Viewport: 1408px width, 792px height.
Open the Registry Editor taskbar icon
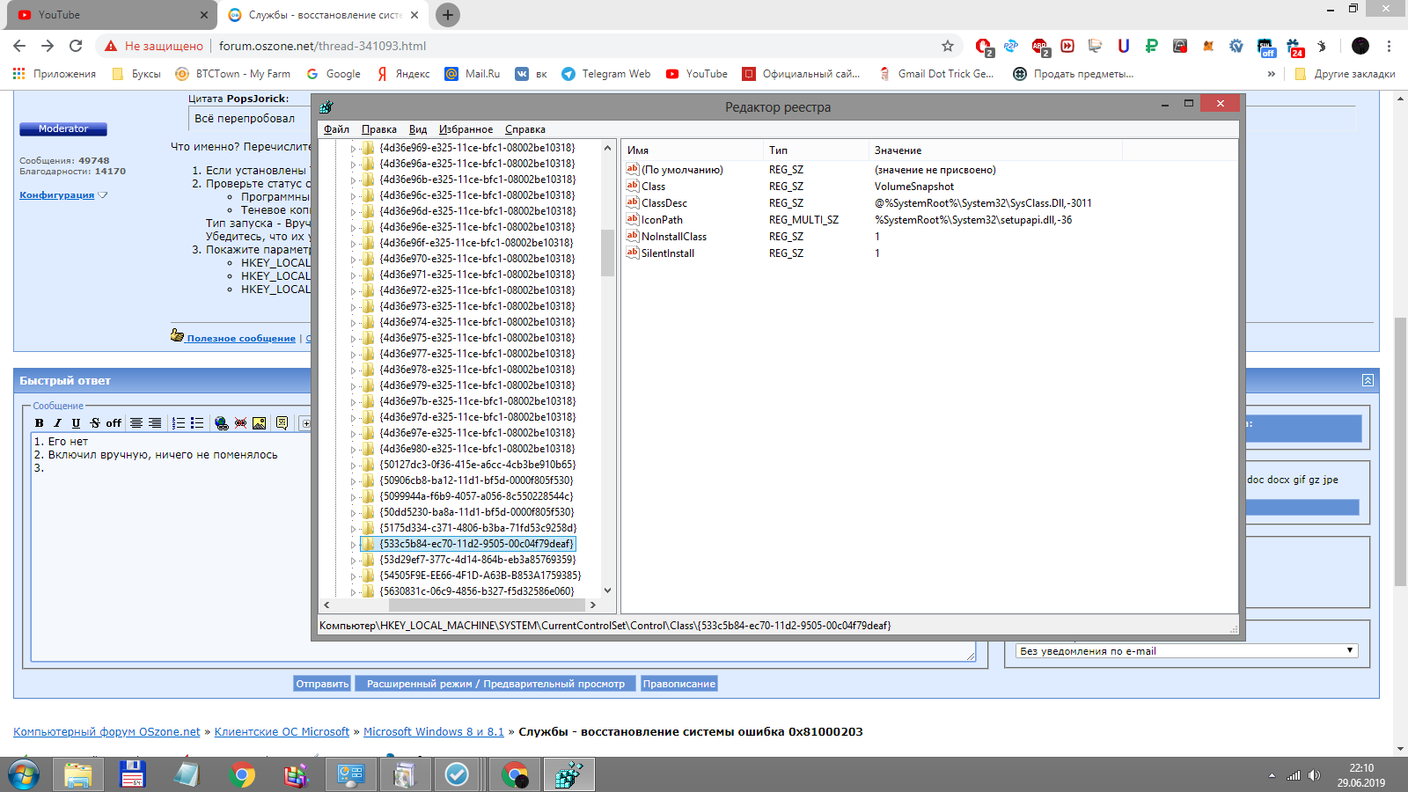point(569,775)
